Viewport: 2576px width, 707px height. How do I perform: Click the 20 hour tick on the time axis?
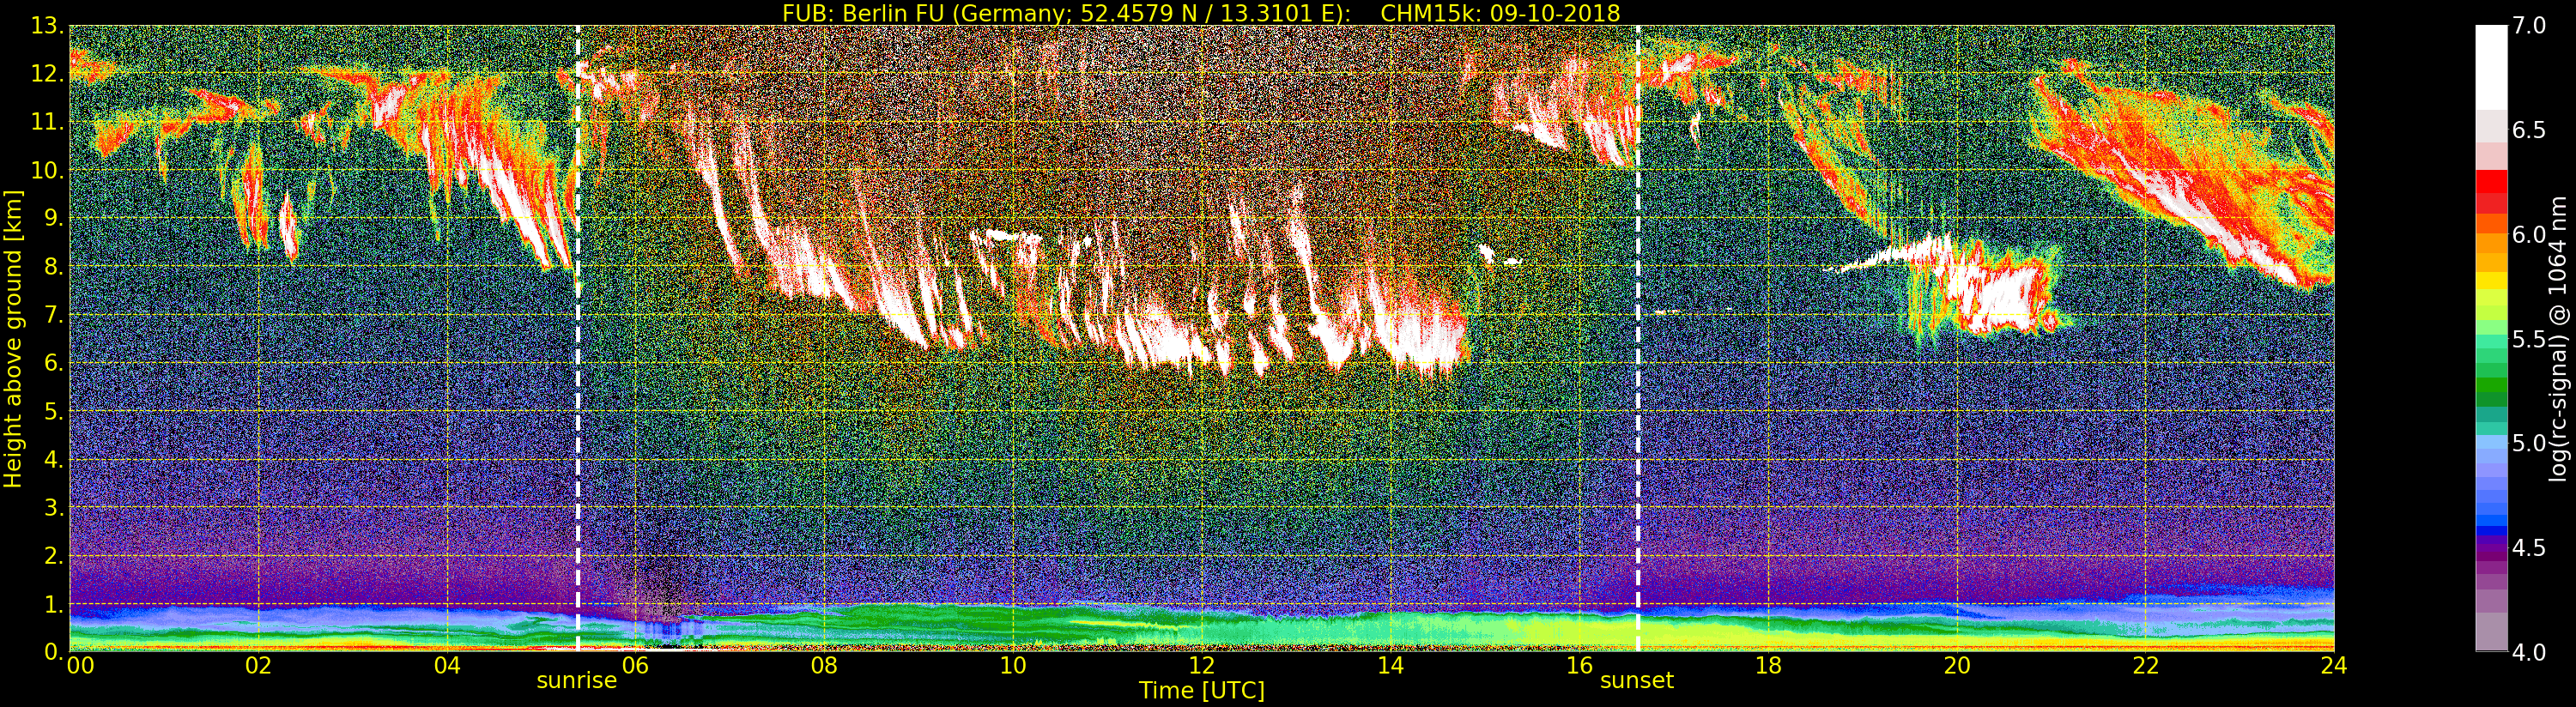click(1957, 666)
